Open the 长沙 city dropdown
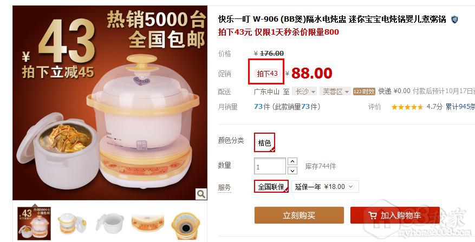Image resolution: width=475 pixels, height=242 pixels. point(305,91)
